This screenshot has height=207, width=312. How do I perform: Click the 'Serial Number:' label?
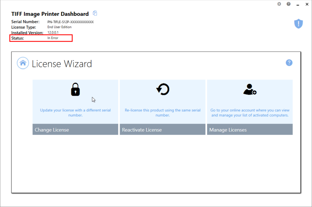pyautogui.click(x=25, y=22)
